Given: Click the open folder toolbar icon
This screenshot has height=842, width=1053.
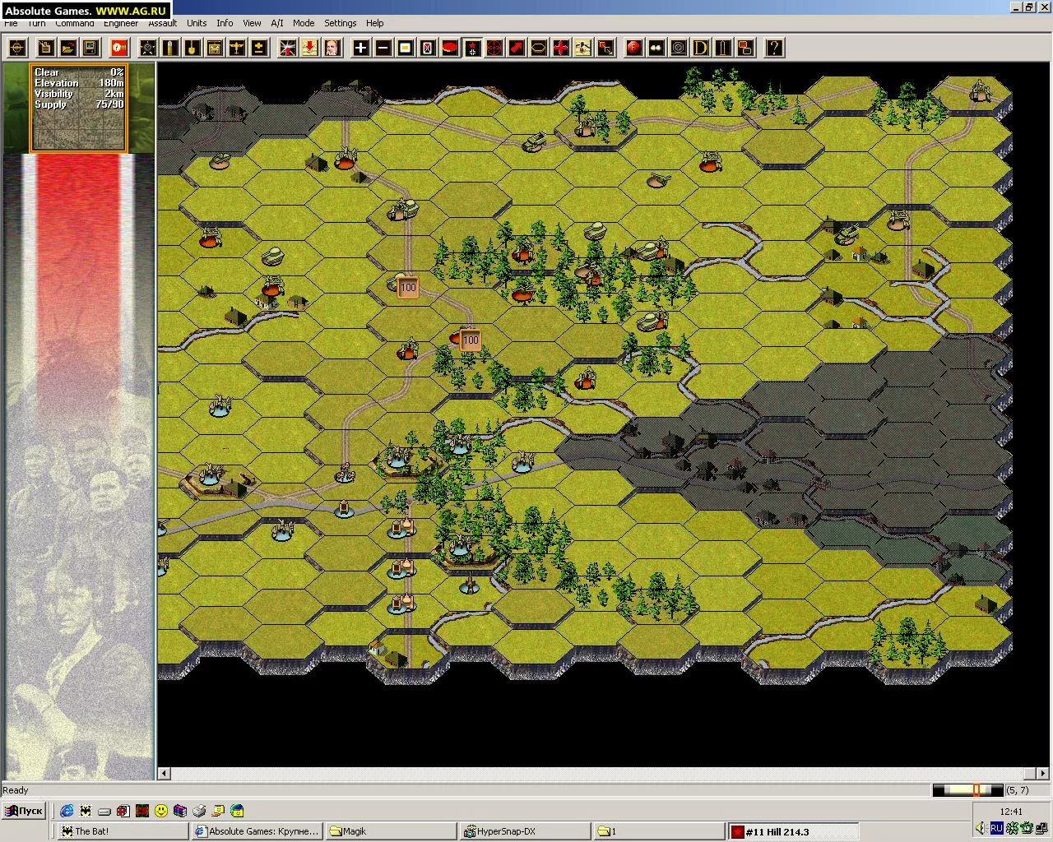Looking at the screenshot, I should pos(68,48).
